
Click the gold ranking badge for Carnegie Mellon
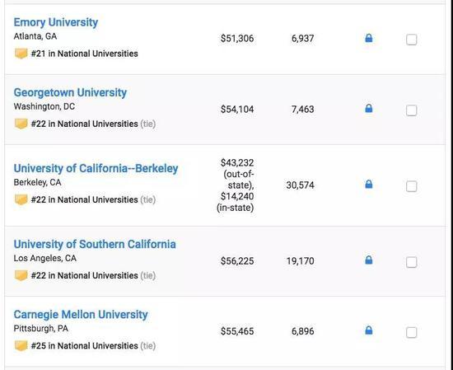[21, 346]
